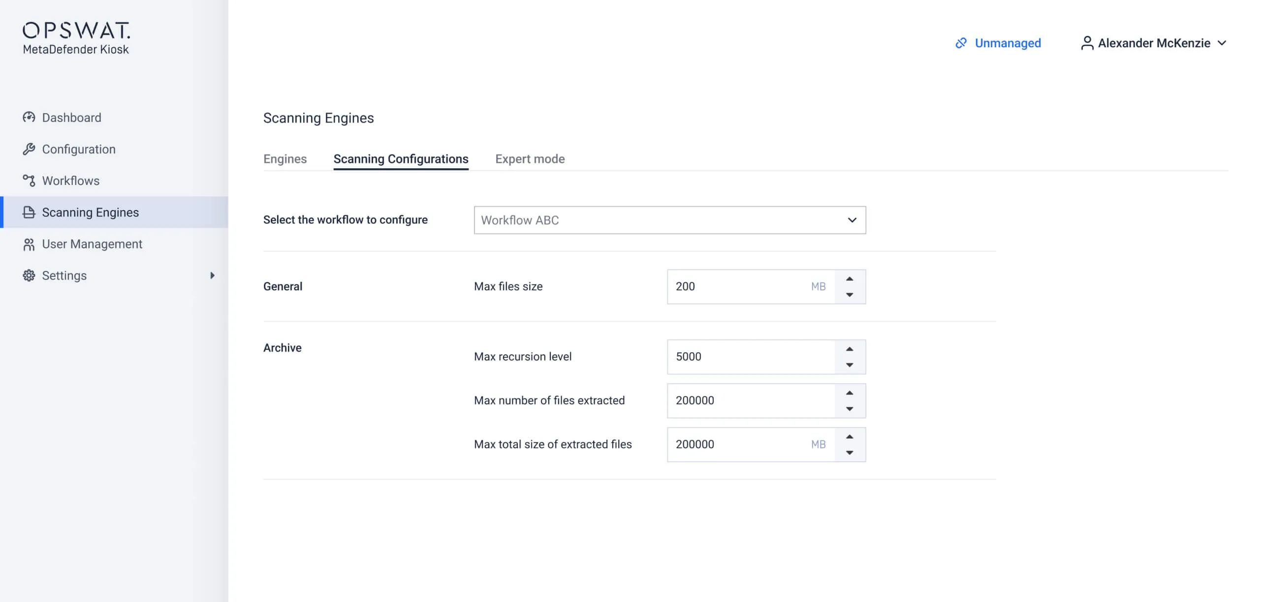
Task: Increase Max files size with the up arrow
Action: pos(850,279)
